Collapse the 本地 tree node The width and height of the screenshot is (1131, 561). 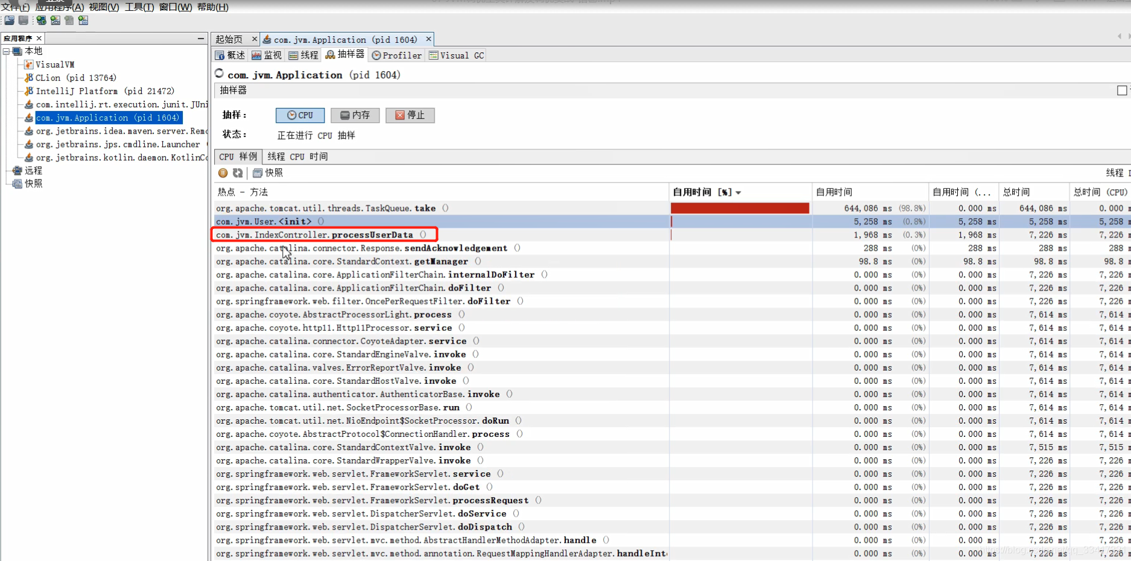click(6, 51)
